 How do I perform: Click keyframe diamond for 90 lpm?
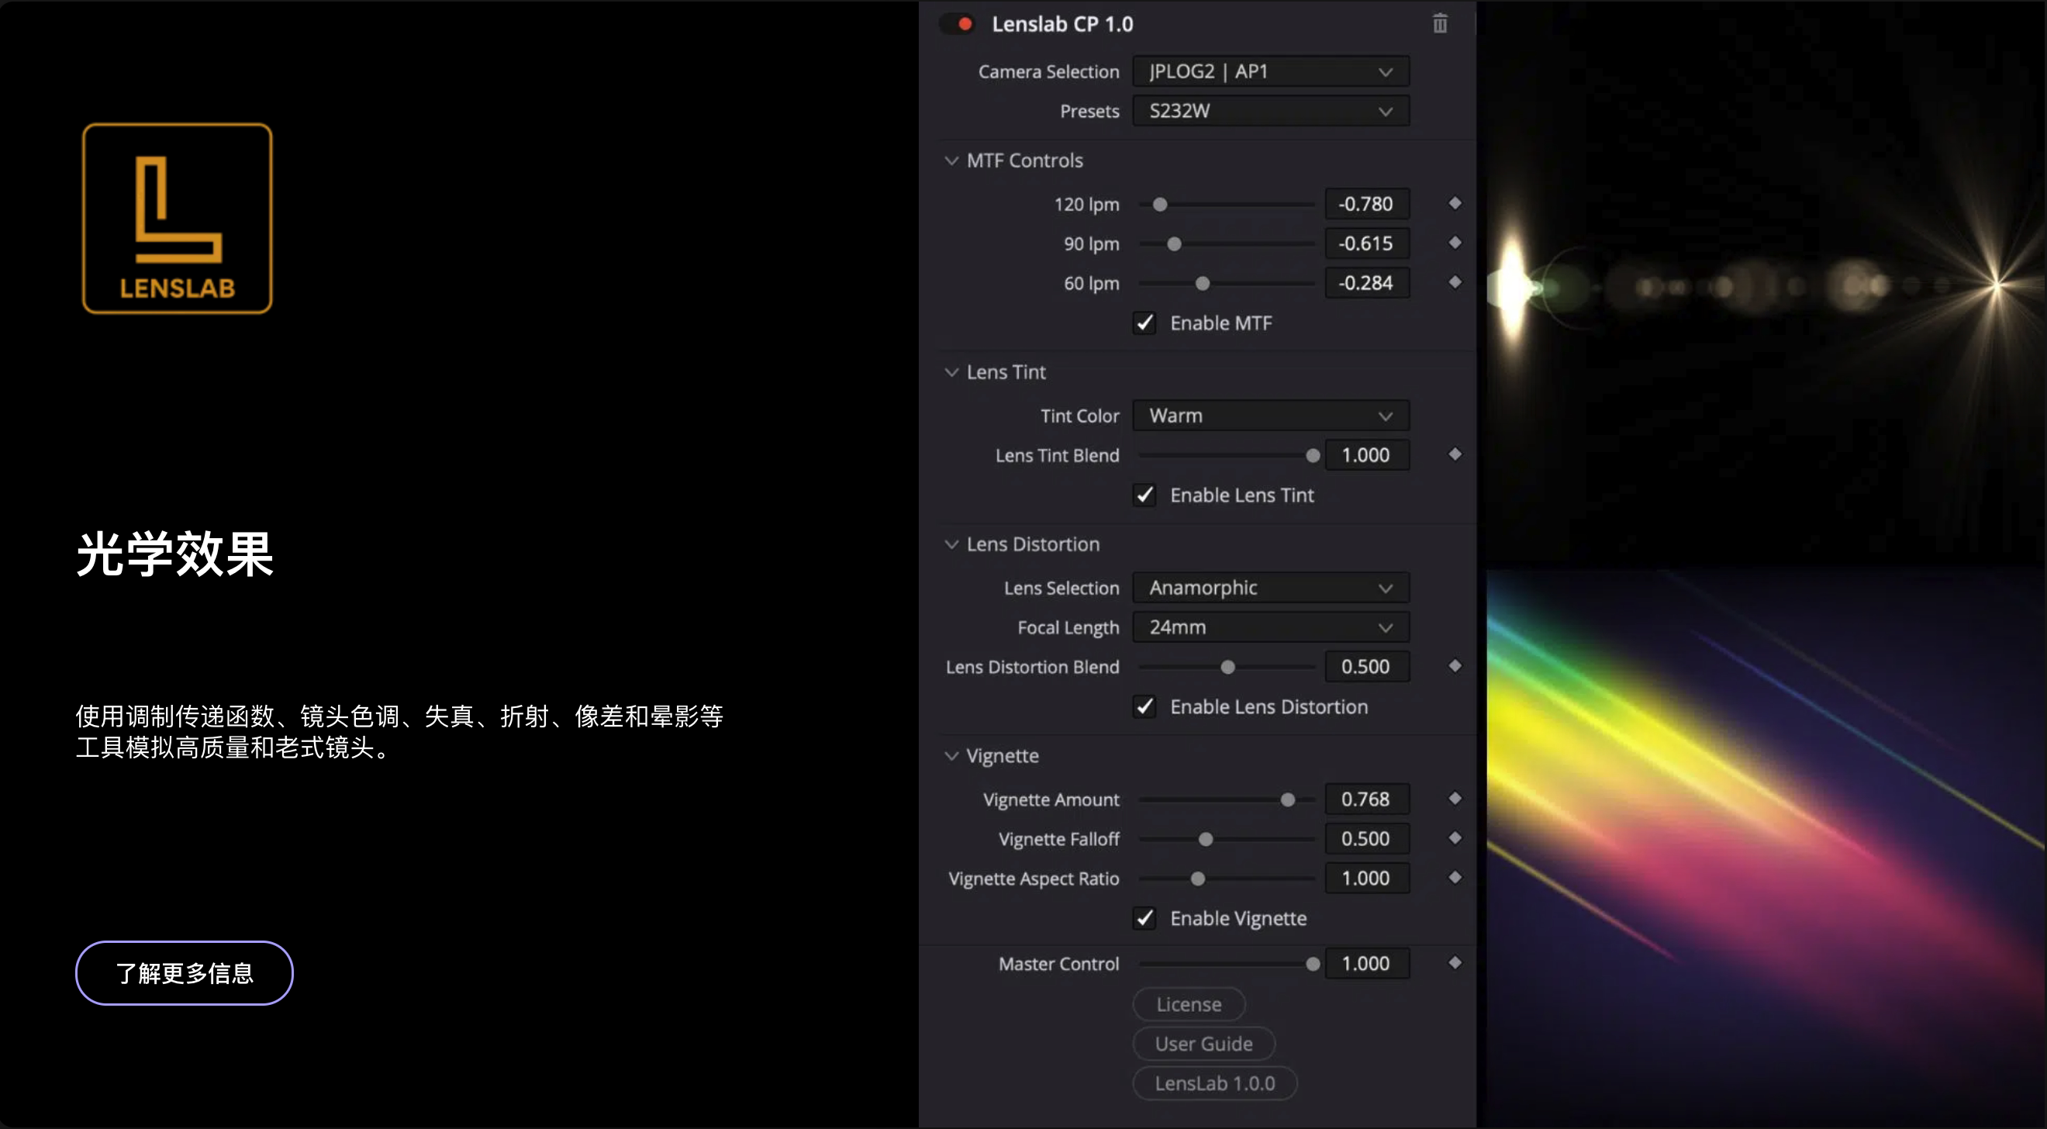pyautogui.click(x=1454, y=243)
